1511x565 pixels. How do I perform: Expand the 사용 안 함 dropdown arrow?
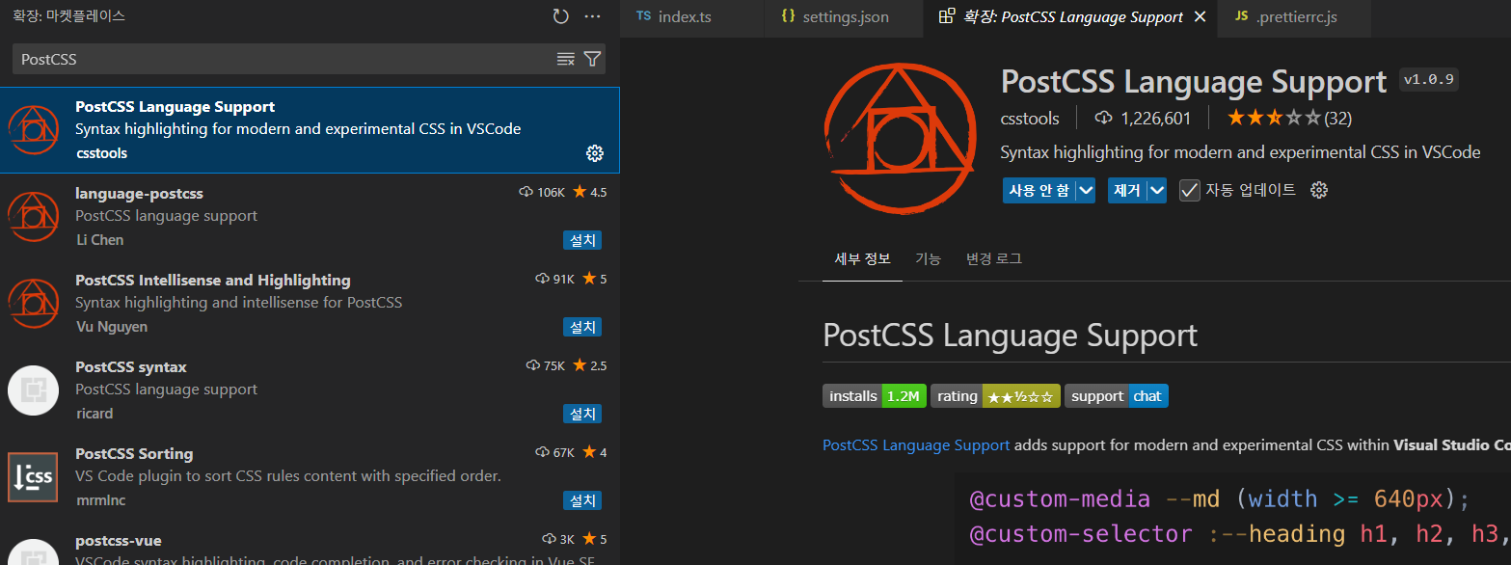tap(1086, 190)
